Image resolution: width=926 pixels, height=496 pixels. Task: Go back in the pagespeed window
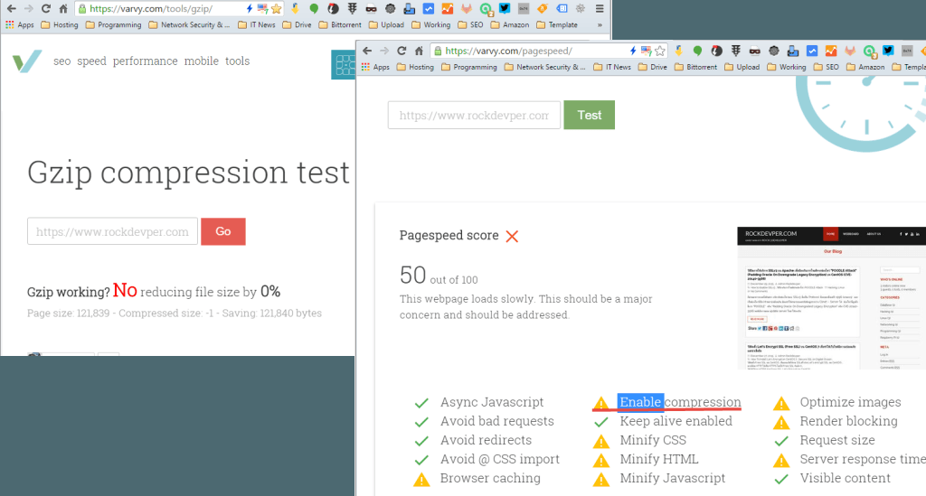pyautogui.click(x=367, y=51)
